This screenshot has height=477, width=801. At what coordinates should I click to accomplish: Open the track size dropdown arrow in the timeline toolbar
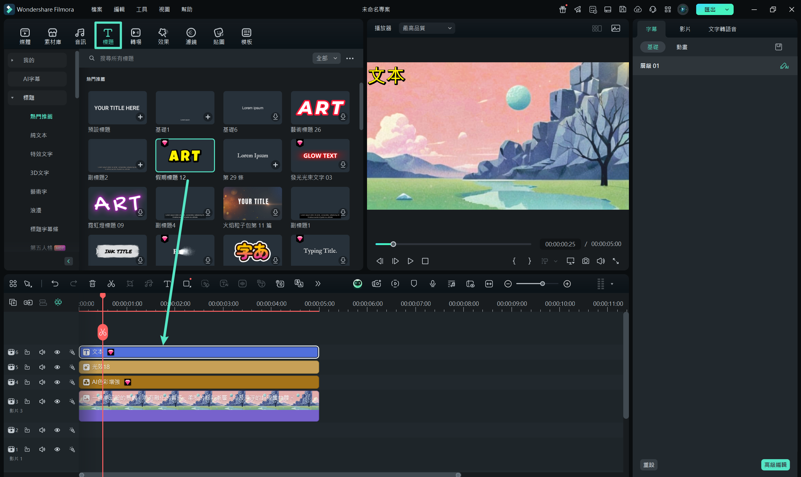pyautogui.click(x=612, y=284)
